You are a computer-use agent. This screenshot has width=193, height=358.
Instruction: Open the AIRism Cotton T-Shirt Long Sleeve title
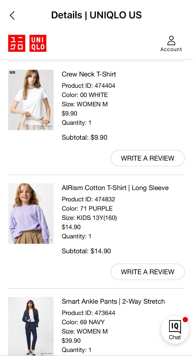[115, 188]
